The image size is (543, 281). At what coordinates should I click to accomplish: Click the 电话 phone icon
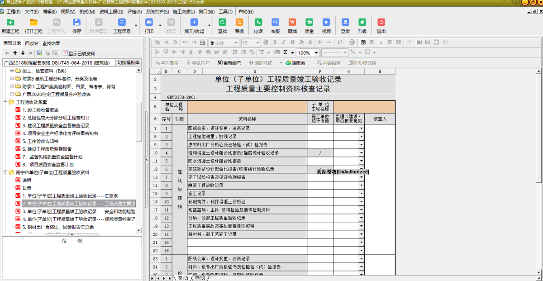click(258, 25)
